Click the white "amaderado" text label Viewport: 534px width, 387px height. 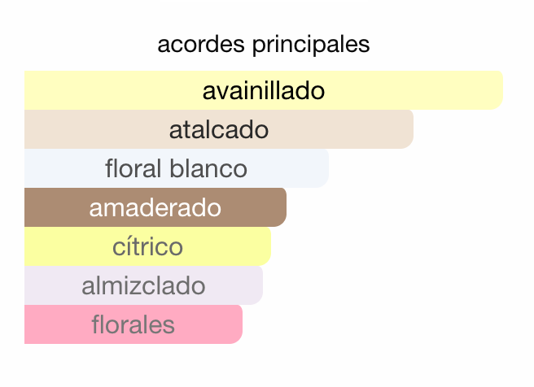point(155,207)
